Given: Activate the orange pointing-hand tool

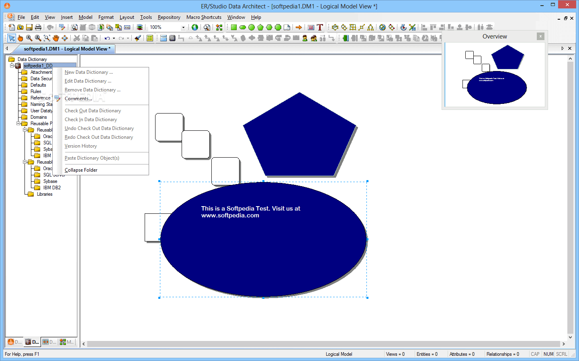Looking at the screenshot, I should (x=20, y=38).
